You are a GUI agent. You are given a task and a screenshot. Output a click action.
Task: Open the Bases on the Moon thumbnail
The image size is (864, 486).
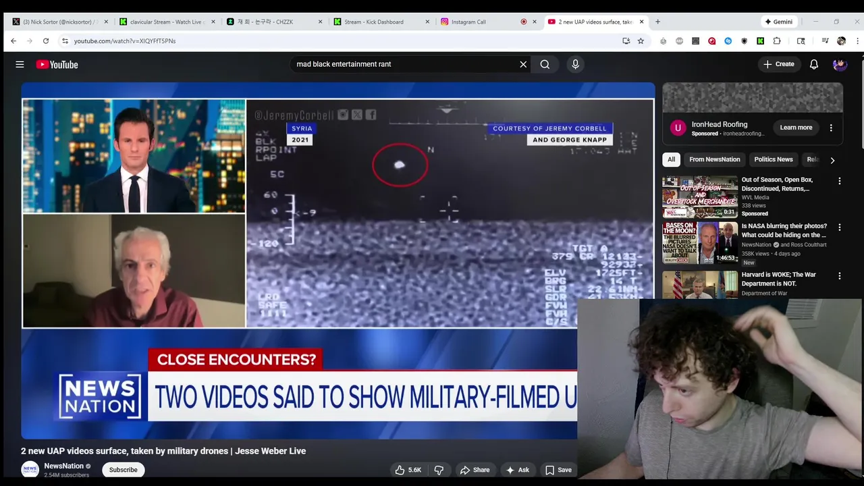click(x=700, y=243)
